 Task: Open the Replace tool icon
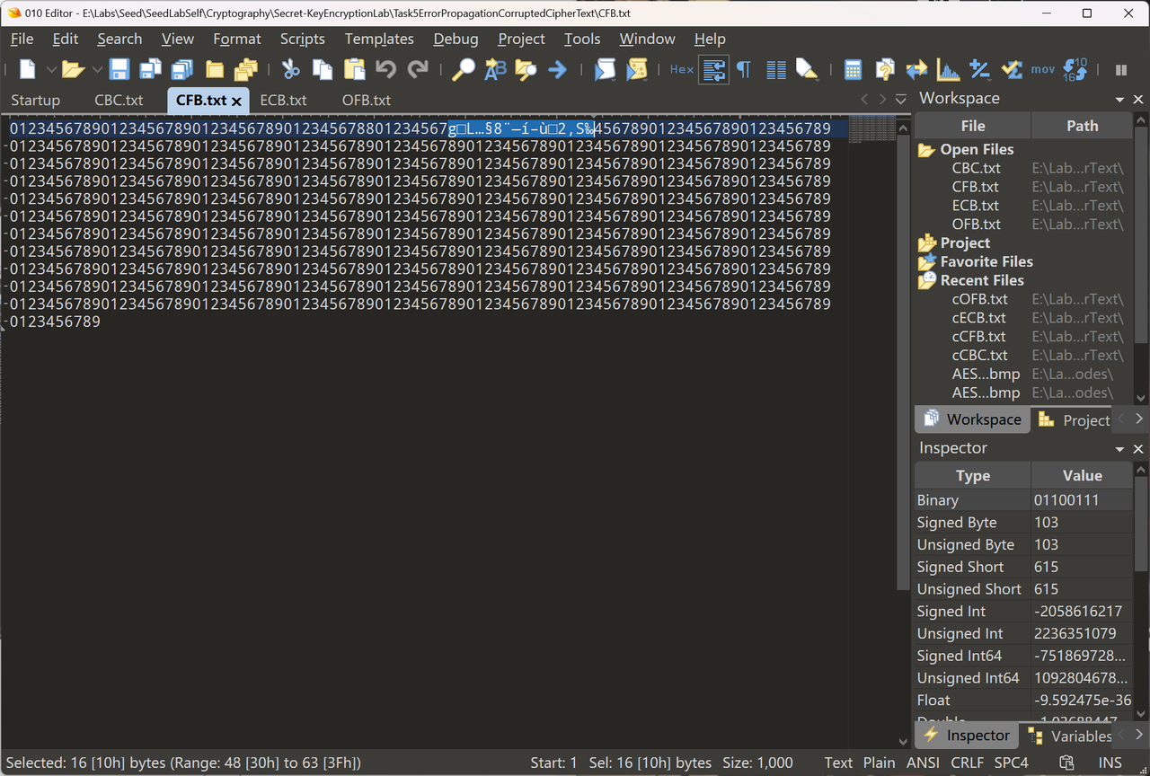(x=495, y=69)
